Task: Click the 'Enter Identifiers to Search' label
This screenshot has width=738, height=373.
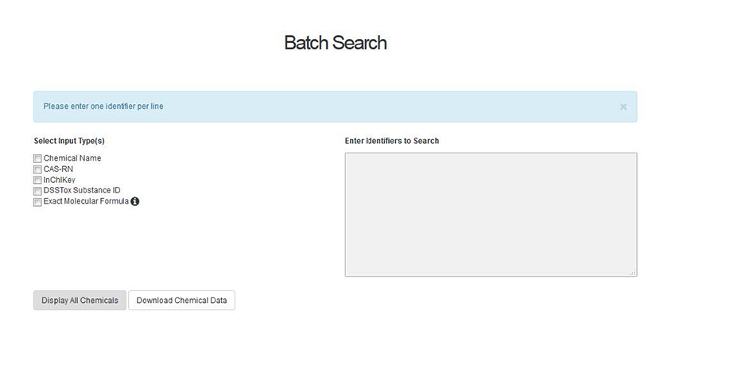Action: point(392,141)
